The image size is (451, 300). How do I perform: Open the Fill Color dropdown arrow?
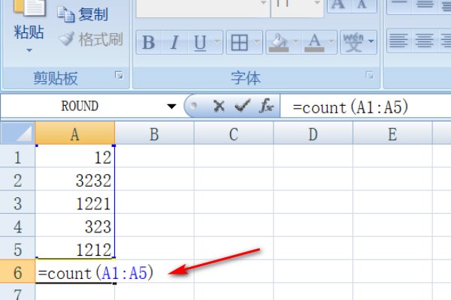tap(295, 42)
